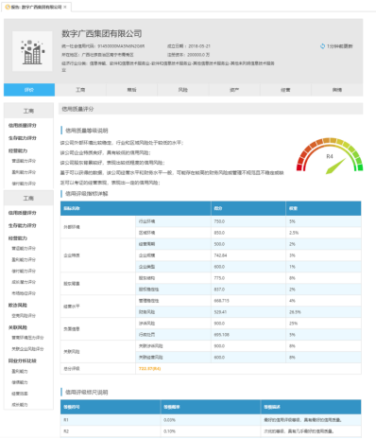
Task: Open the 舆情 tab
Action: point(337,90)
